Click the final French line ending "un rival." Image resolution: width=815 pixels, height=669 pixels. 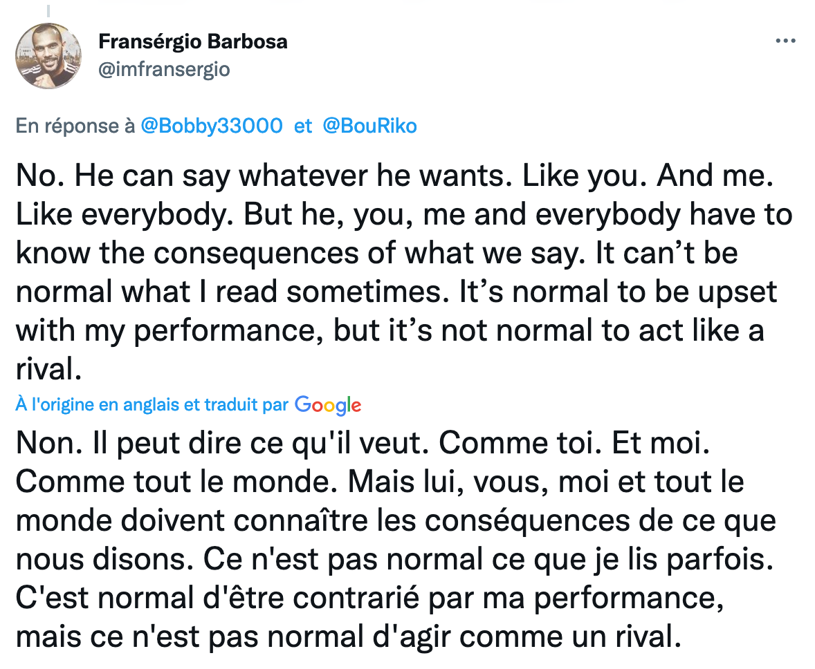348,637
